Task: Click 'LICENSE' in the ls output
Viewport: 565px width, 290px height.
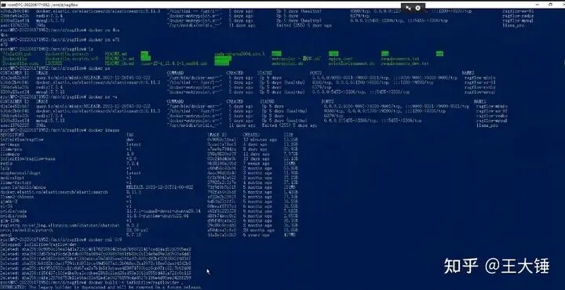Action: coord(53,63)
